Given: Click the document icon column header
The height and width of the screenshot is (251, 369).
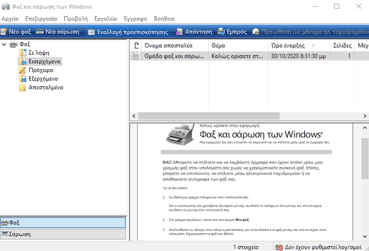Looking at the screenshot, I should click(x=136, y=45).
